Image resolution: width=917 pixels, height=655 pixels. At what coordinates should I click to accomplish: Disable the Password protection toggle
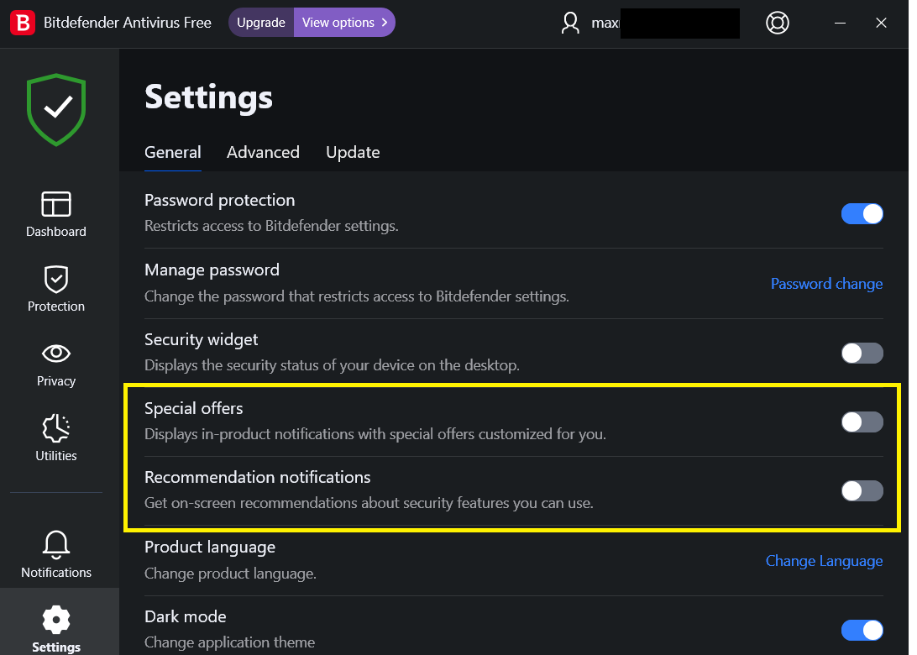[x=862, y=214]
